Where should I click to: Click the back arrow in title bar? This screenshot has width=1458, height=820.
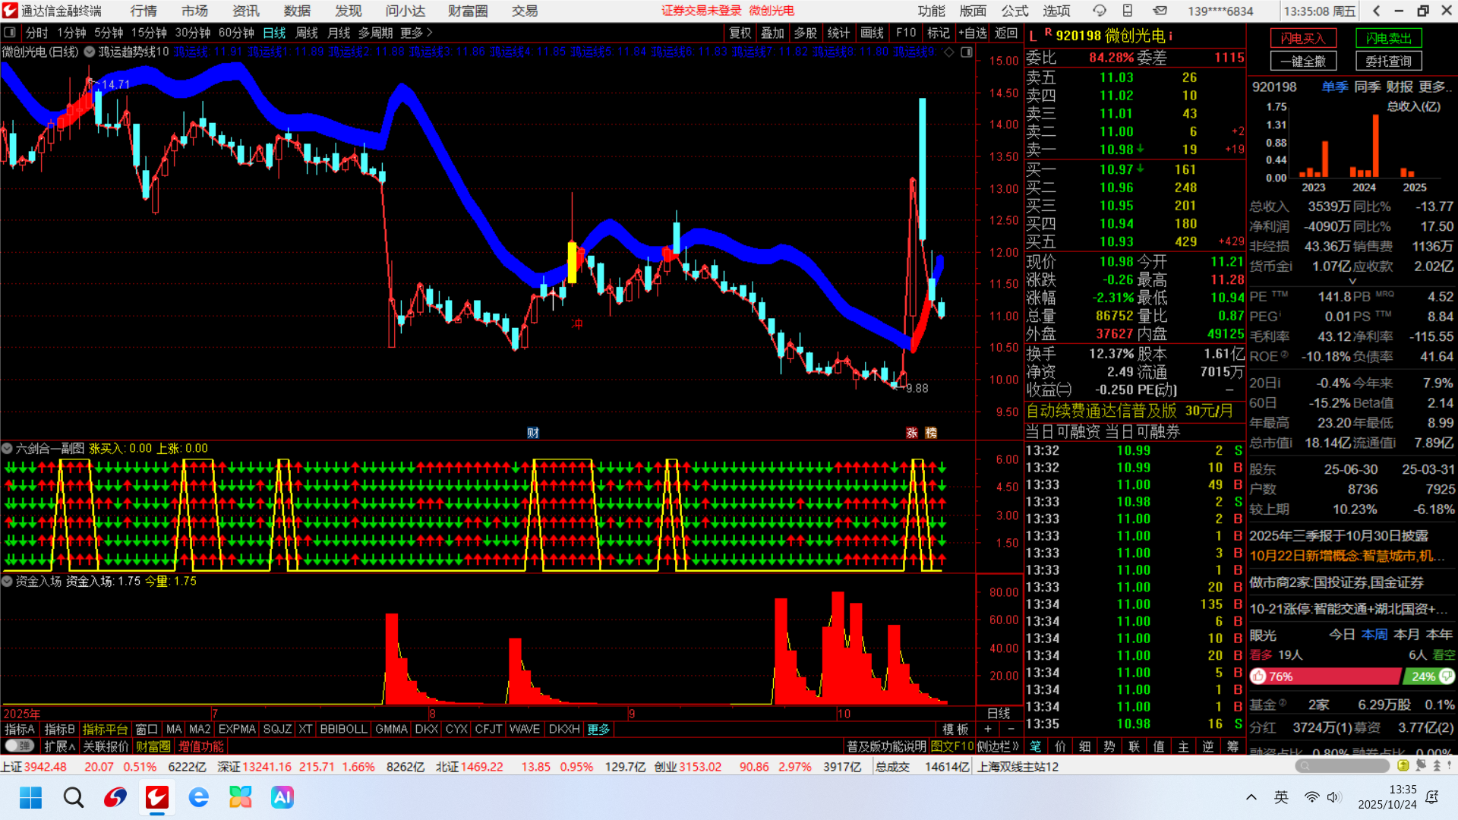[1376, 11]
